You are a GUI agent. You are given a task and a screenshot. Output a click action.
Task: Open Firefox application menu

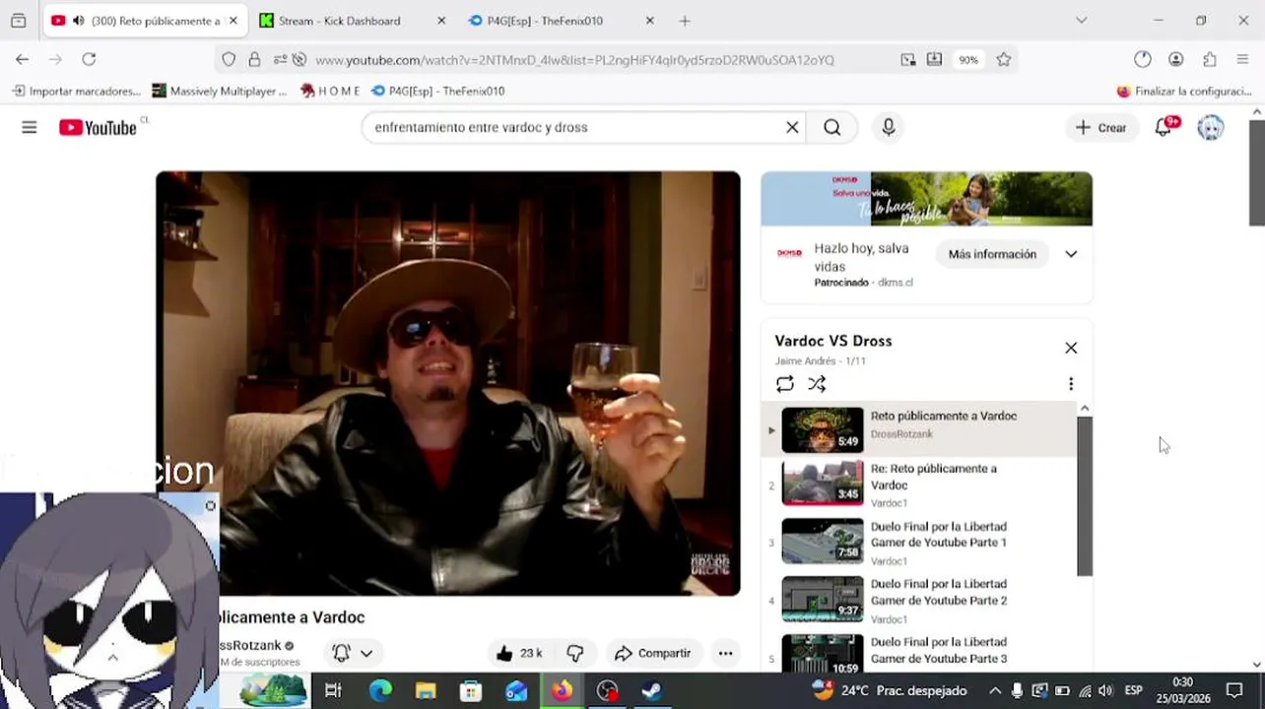(1242, 59)
